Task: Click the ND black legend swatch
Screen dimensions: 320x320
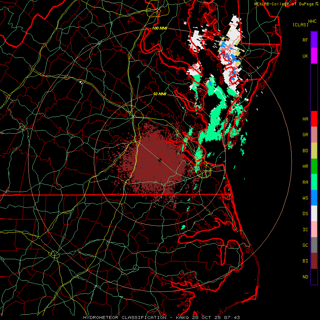Action: (314, 277)
